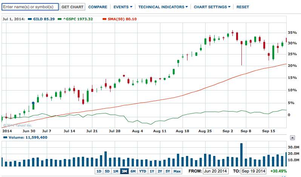The image size is (301, 177).
Task: Choose the 1M time range
Action: [x=116, y=171]
